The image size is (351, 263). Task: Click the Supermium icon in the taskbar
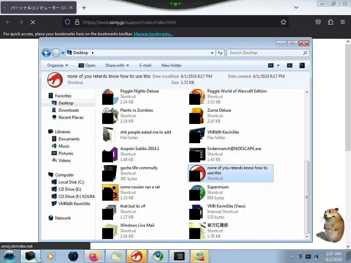pos(158,256)
